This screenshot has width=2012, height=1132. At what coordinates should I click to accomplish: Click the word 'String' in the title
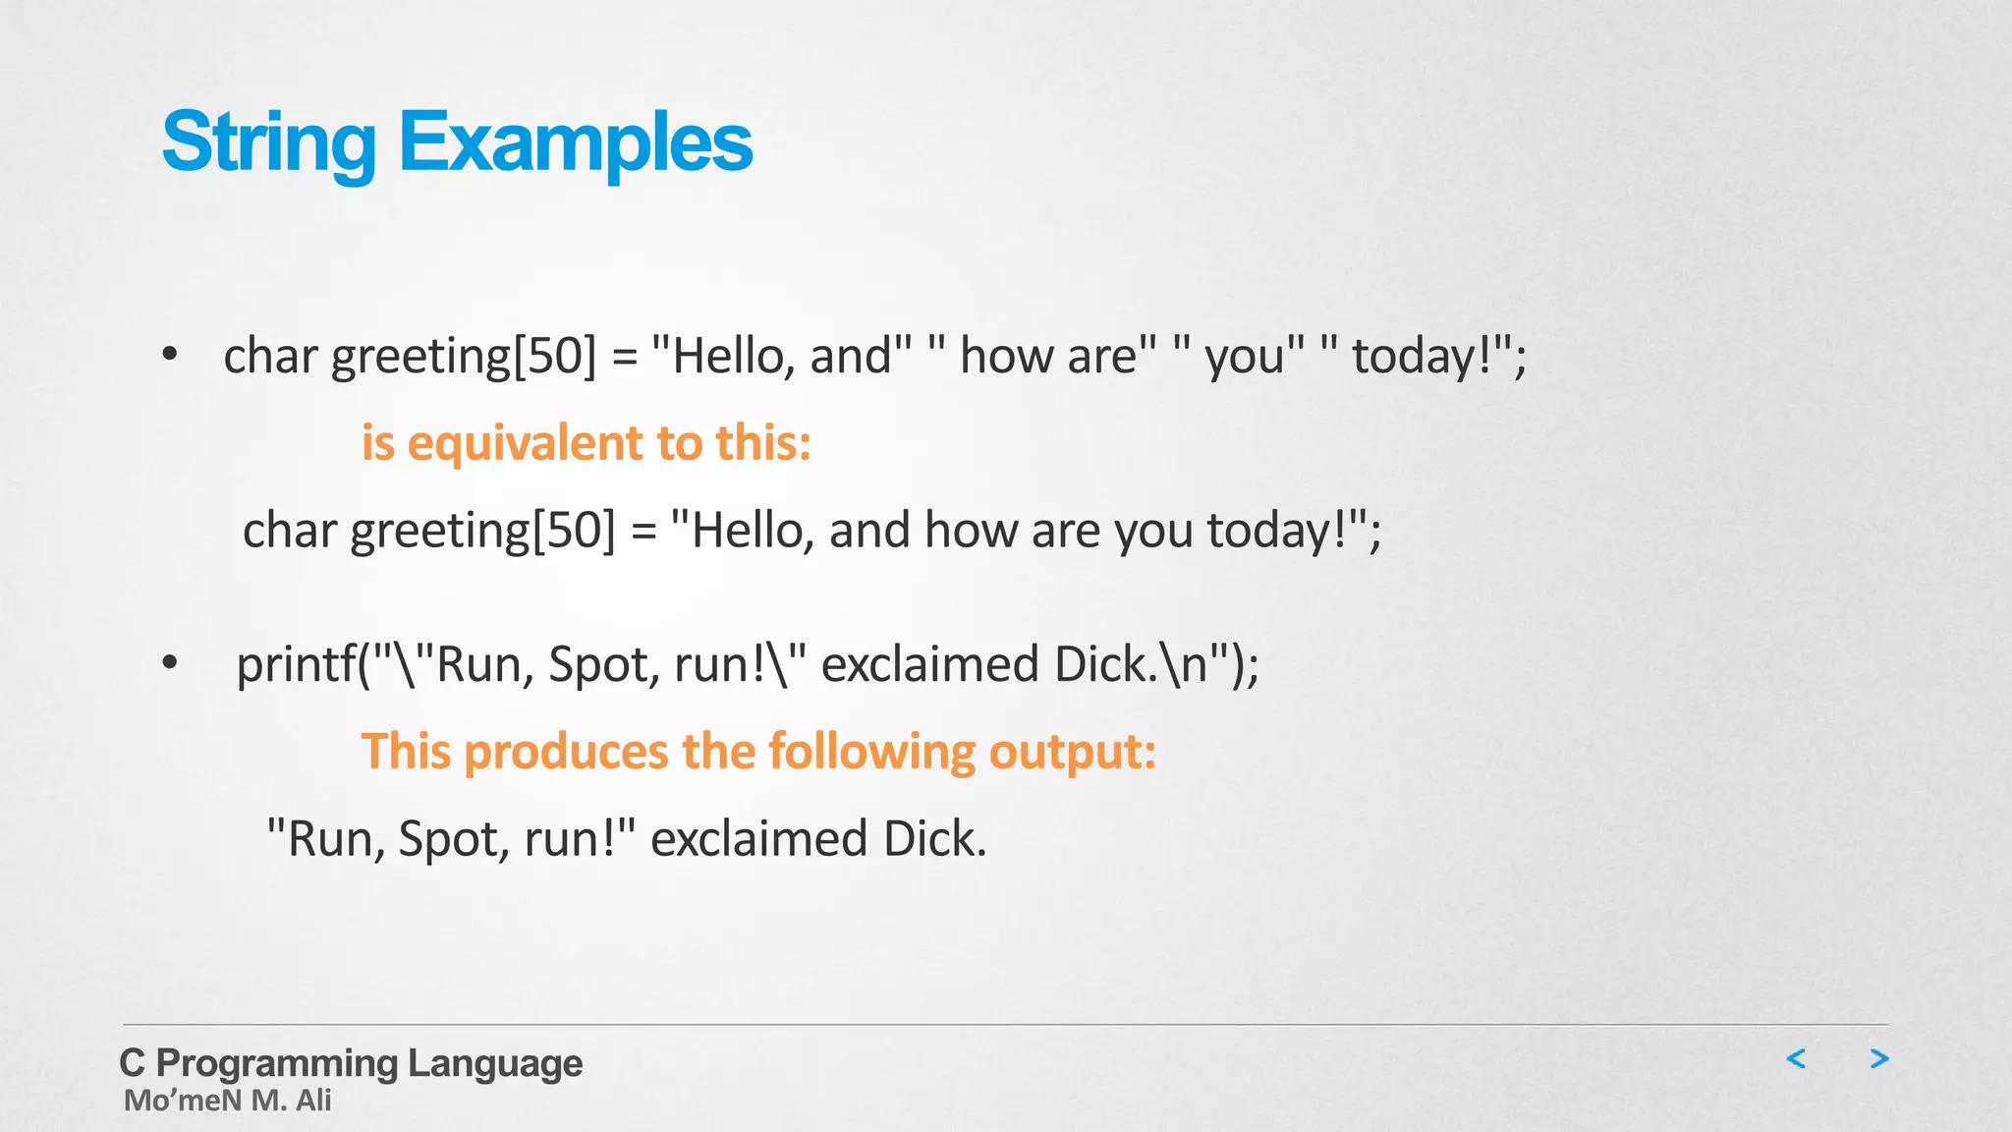(x=269, y=142)
